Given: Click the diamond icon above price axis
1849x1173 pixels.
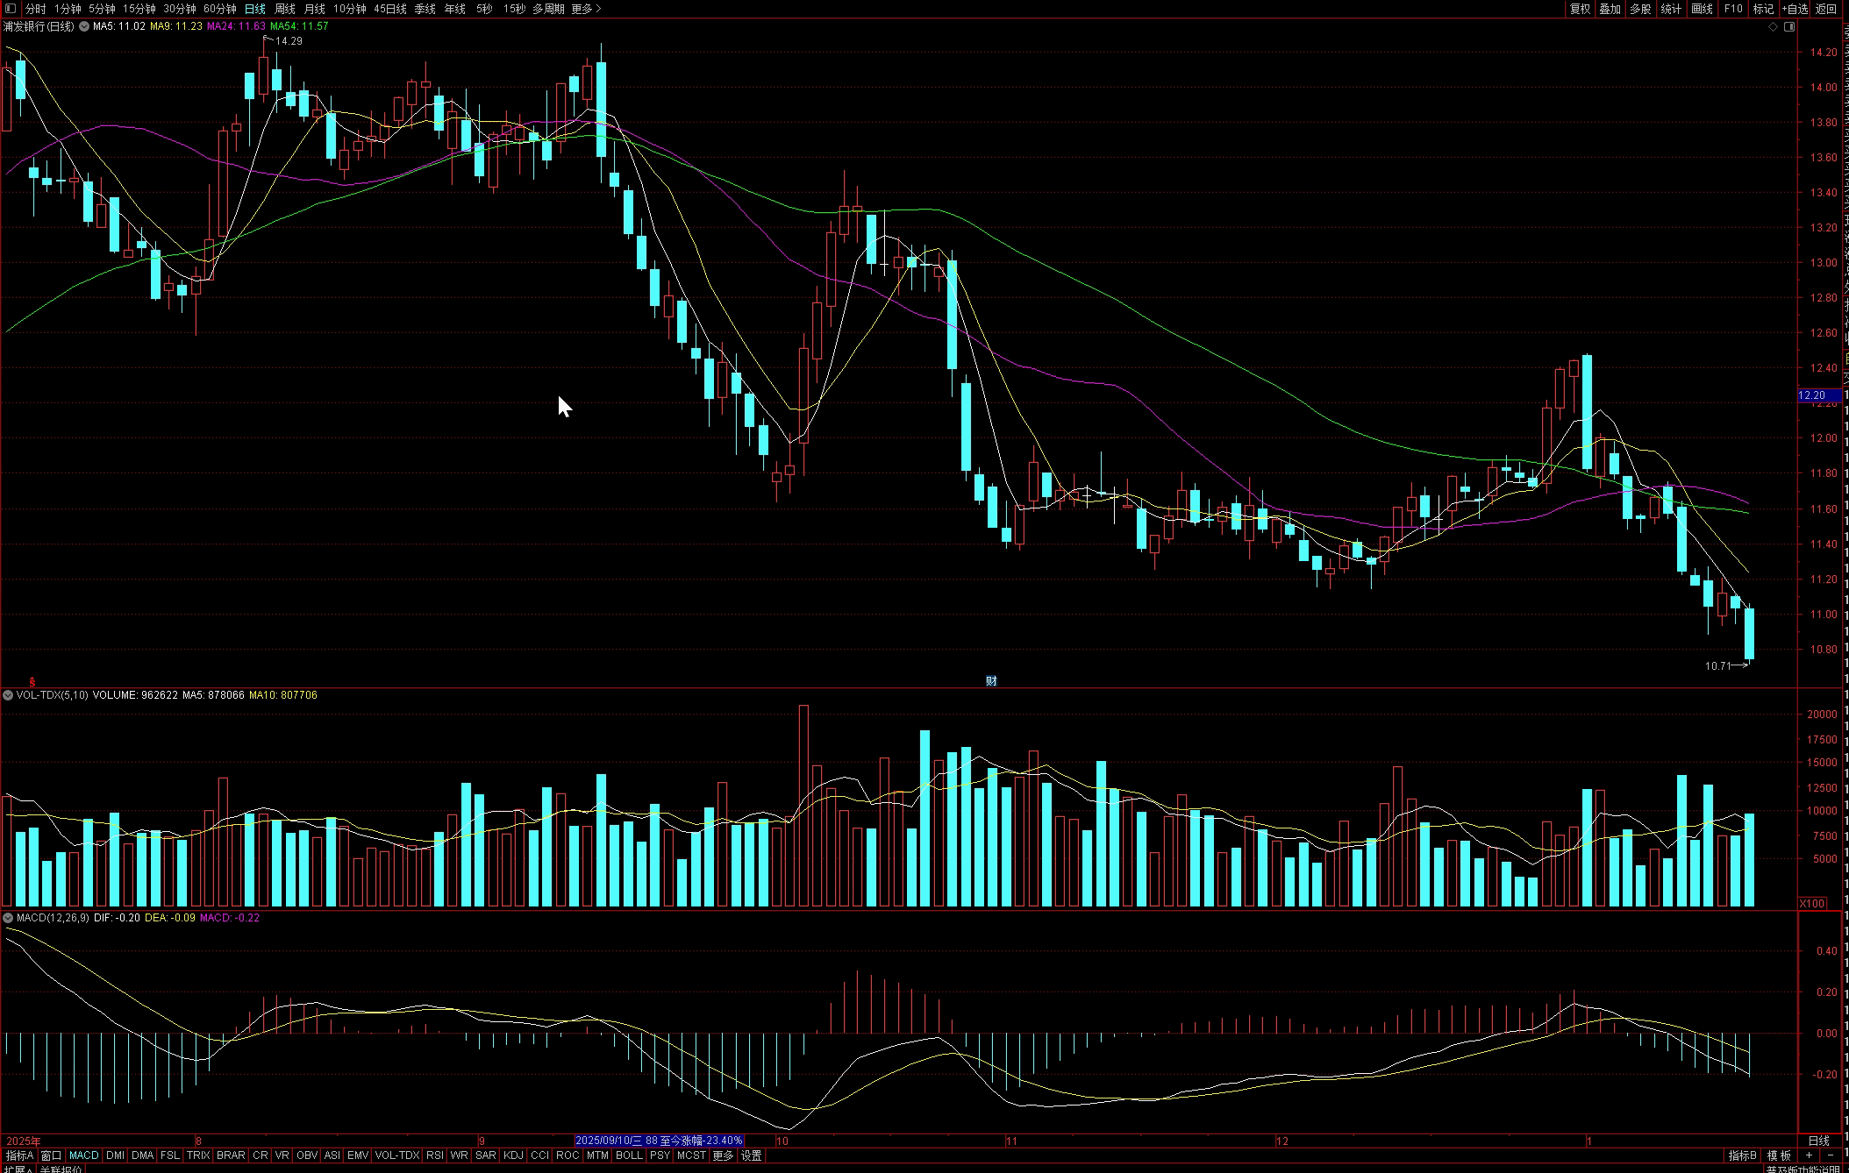Looking at the screenshot, I should point(1773,27).
